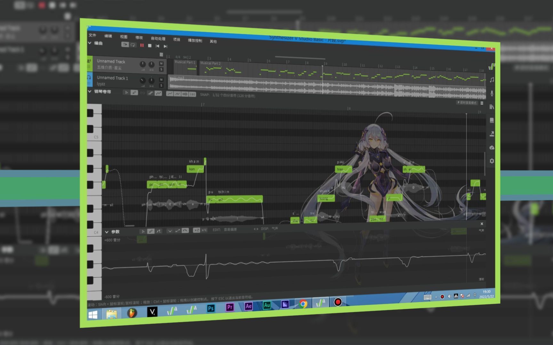Open the settings gear in right sidebar
The height and width of the screenshot is (345, 553).
tap(492, 161)
